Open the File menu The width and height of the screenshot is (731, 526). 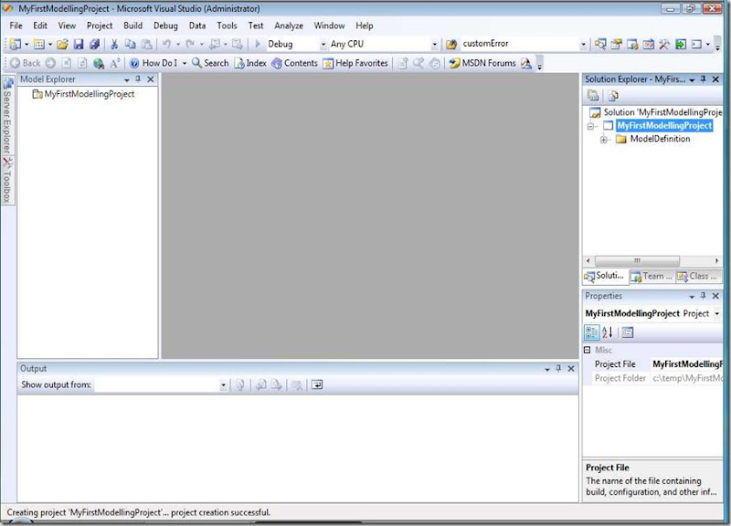pos(16,26)
